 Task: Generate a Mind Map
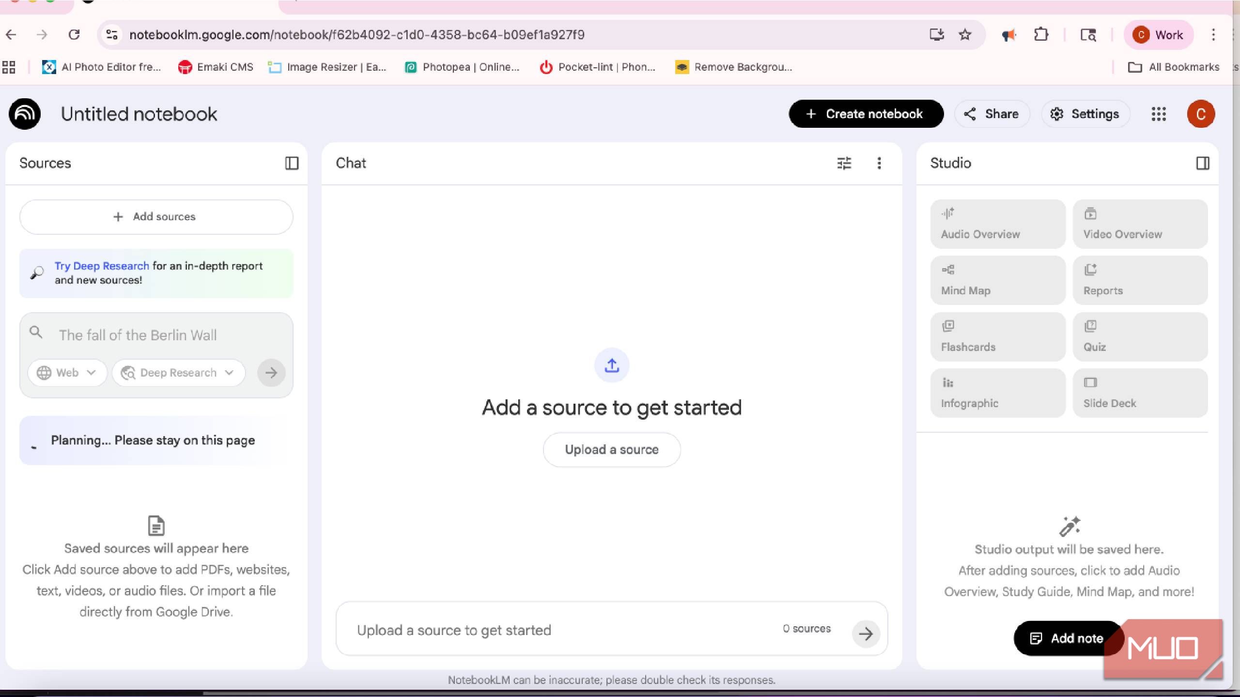pyautogui.click(x=998, y=280)
